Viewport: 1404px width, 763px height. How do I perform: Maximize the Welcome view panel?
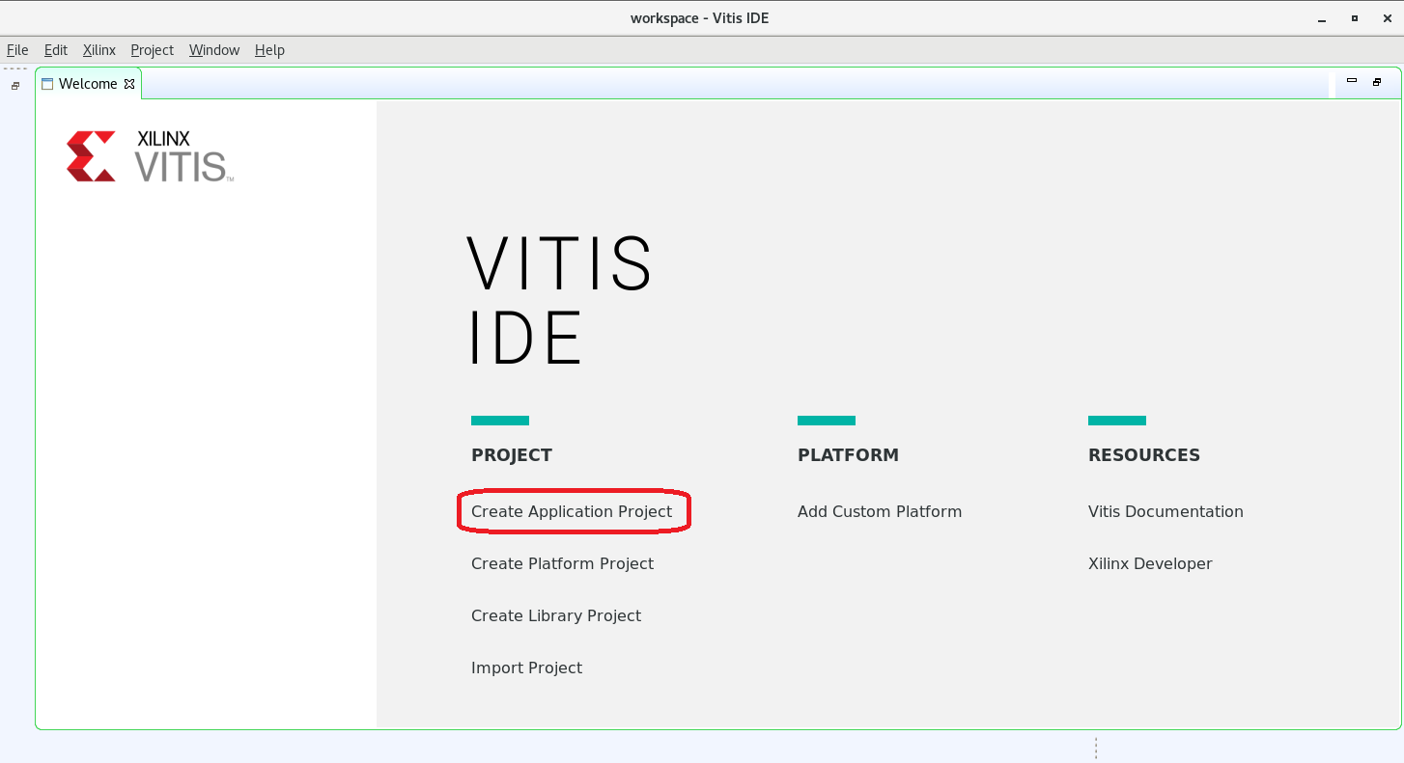point(1377,82)
